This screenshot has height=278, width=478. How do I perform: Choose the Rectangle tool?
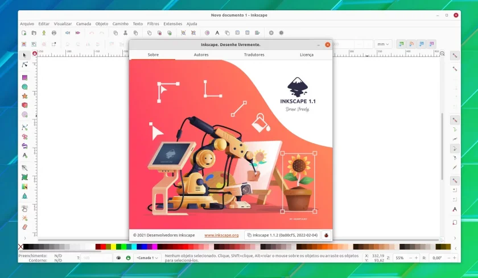click(24, 78)
